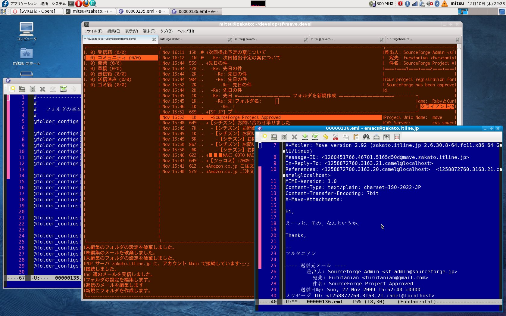Open the Emacs Preferences icon in 00000136.eml
Screen dimensions: 506x316
pos(387,137)
